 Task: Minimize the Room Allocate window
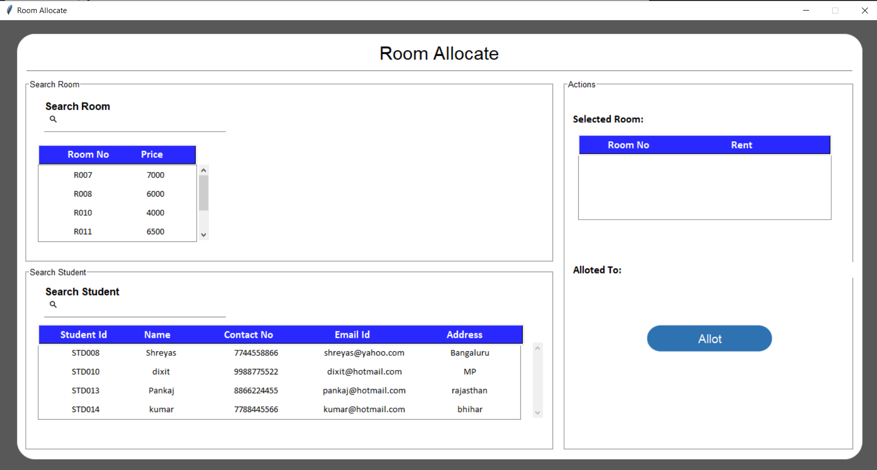click(x=806, y=10)
